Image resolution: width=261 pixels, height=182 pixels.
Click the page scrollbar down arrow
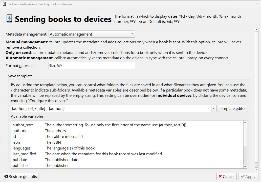coord(256,169)
